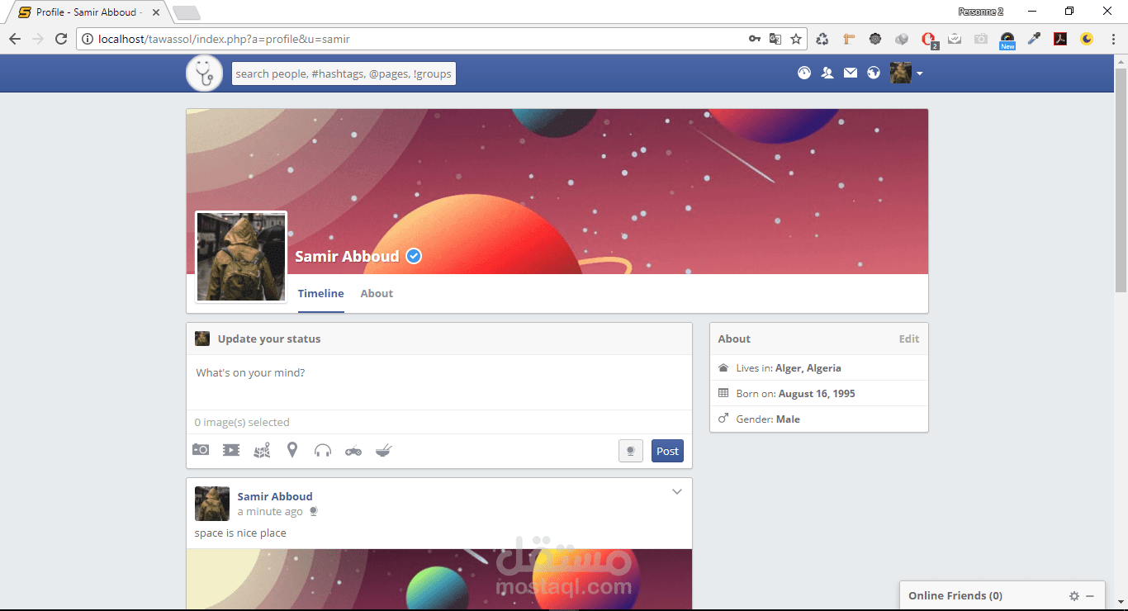Viewport: 1128px width, 611px height.
Task: Click the translate page icon
Action: click(775, 39)
